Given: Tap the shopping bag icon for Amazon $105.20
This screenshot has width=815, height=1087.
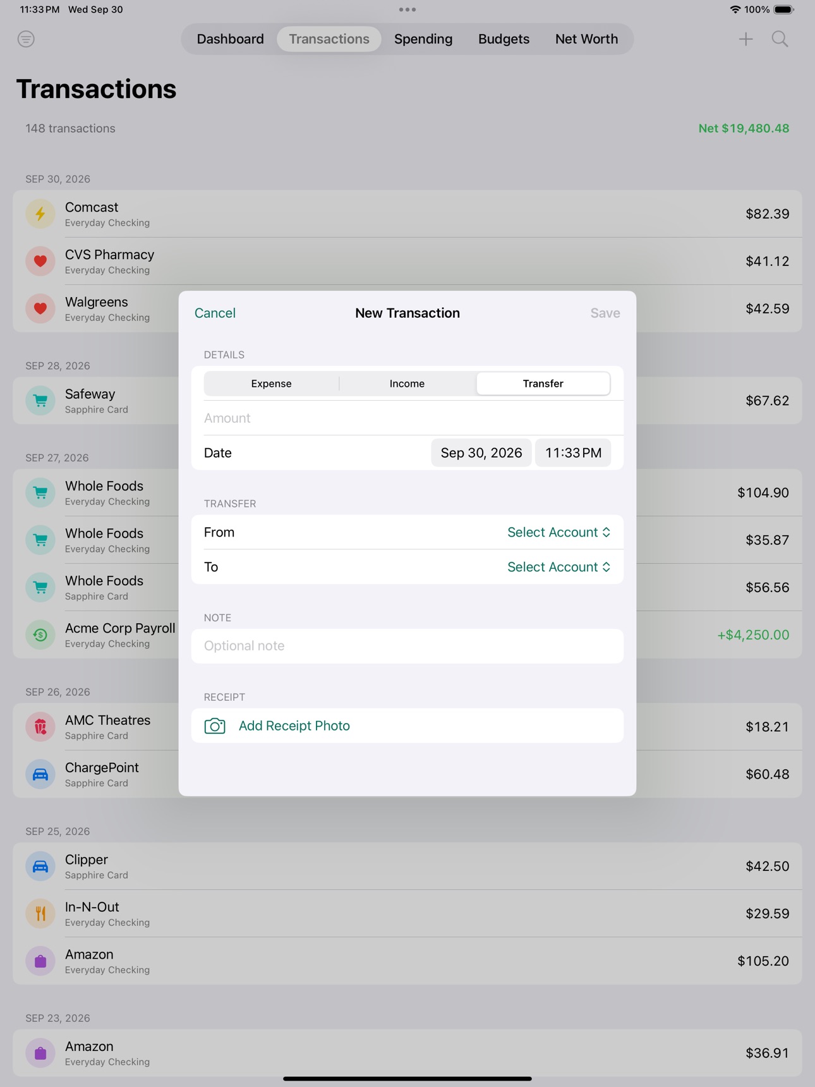Looking at the screenshot, I should (40, 961).
